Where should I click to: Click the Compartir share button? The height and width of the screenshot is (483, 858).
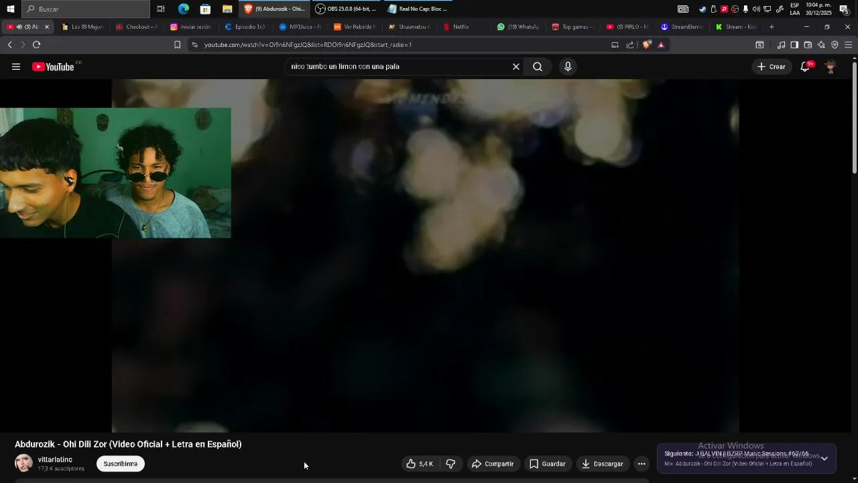click(493, 464)
